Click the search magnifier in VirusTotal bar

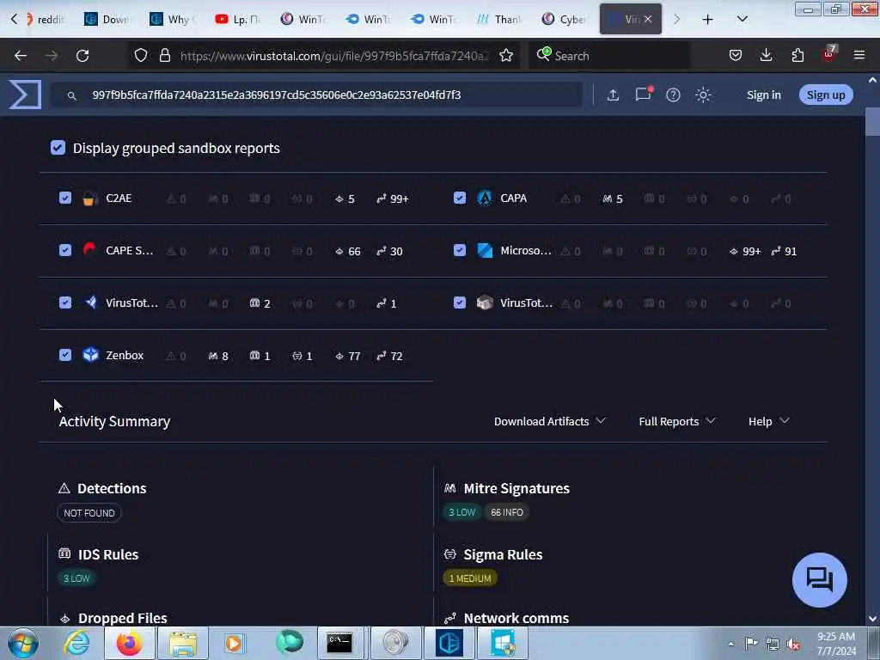(72, 96)
